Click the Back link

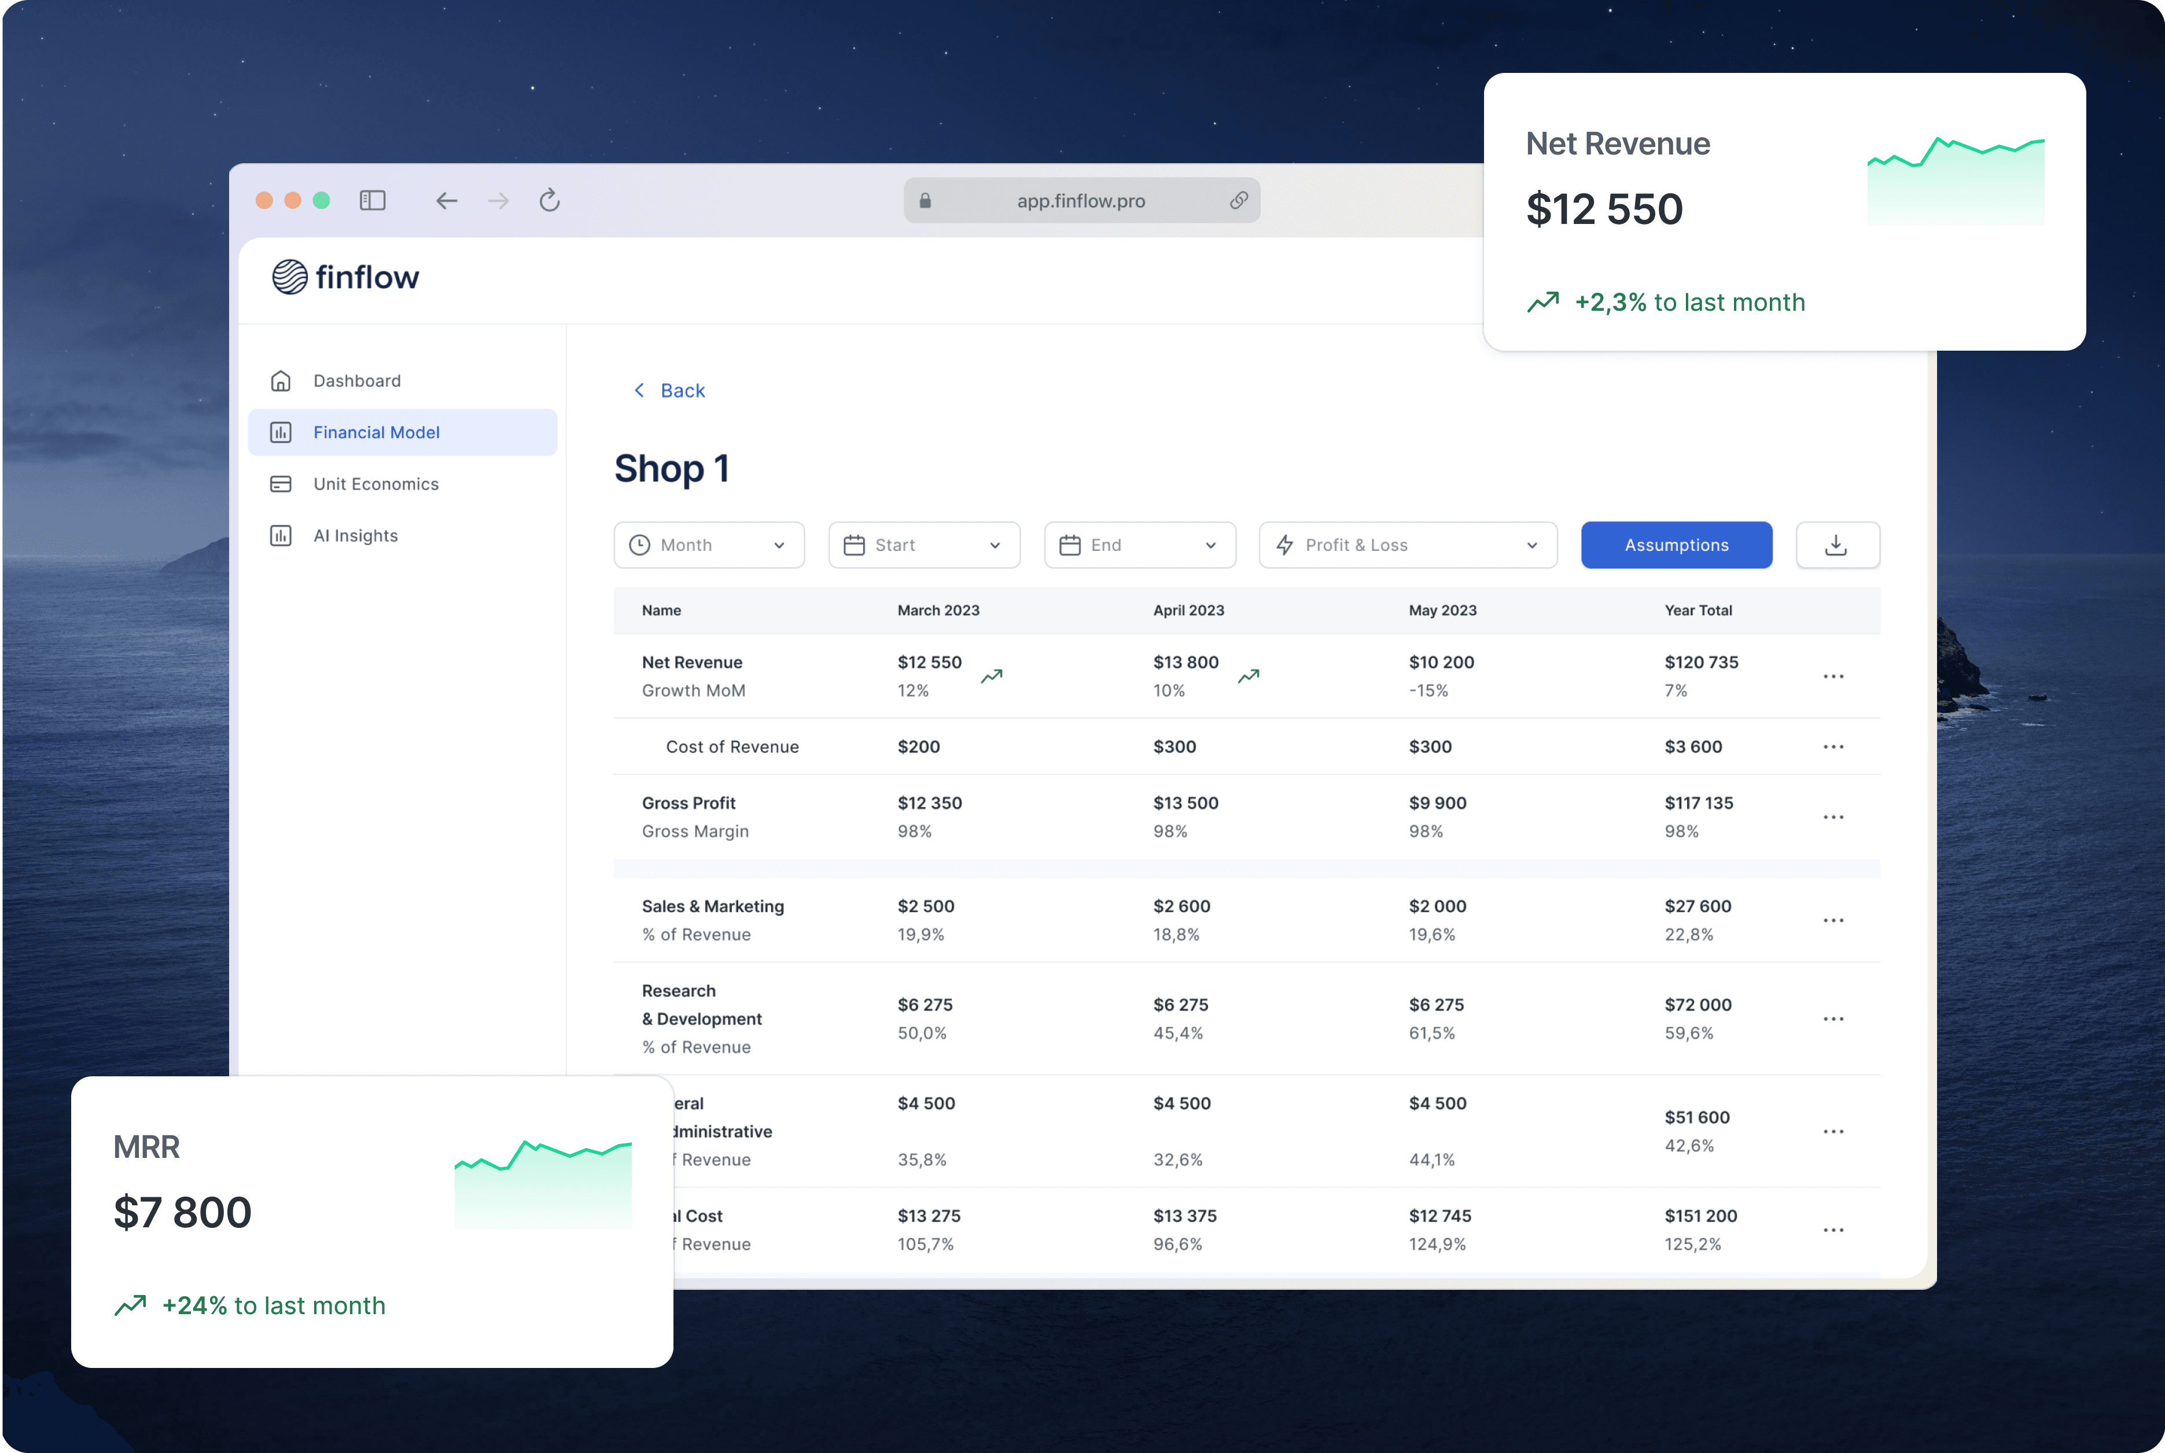pyautogui.click(x=670, y=390)
